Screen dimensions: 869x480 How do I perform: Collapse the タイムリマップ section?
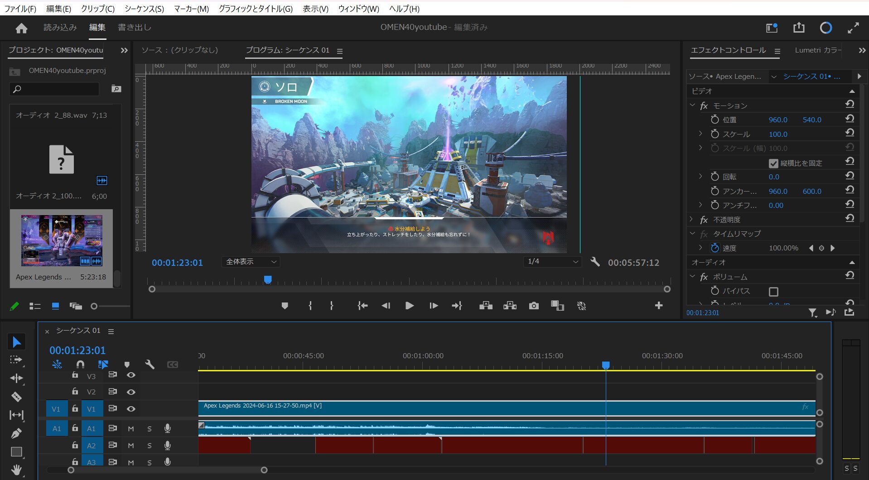pos(692,234)
